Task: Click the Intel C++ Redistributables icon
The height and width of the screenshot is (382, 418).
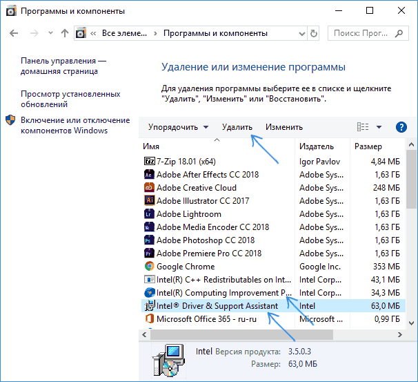Action: coord(149,279)
